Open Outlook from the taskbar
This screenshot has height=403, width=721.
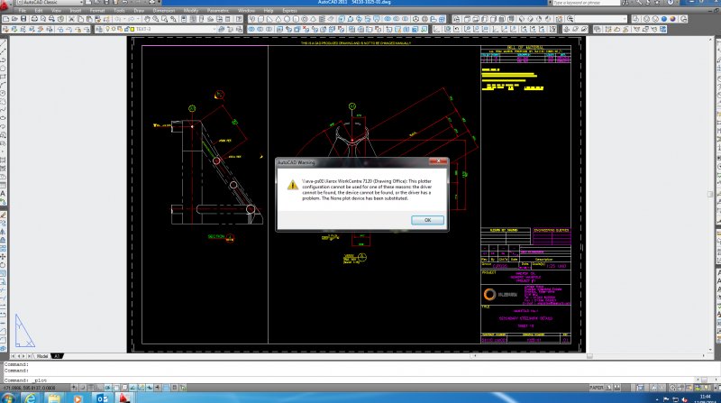coord(101,397)
